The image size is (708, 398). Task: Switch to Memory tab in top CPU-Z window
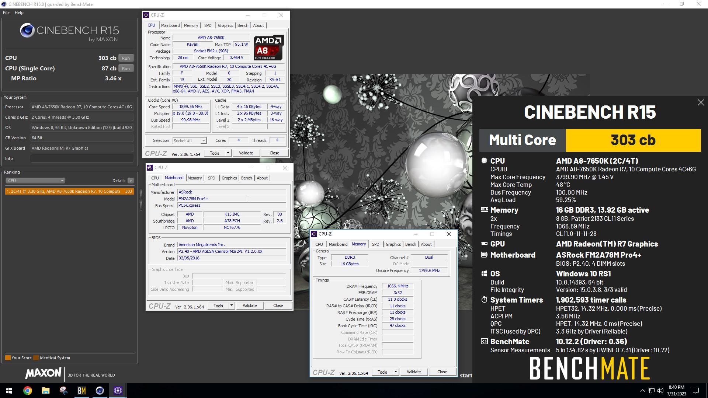(191, 25)
